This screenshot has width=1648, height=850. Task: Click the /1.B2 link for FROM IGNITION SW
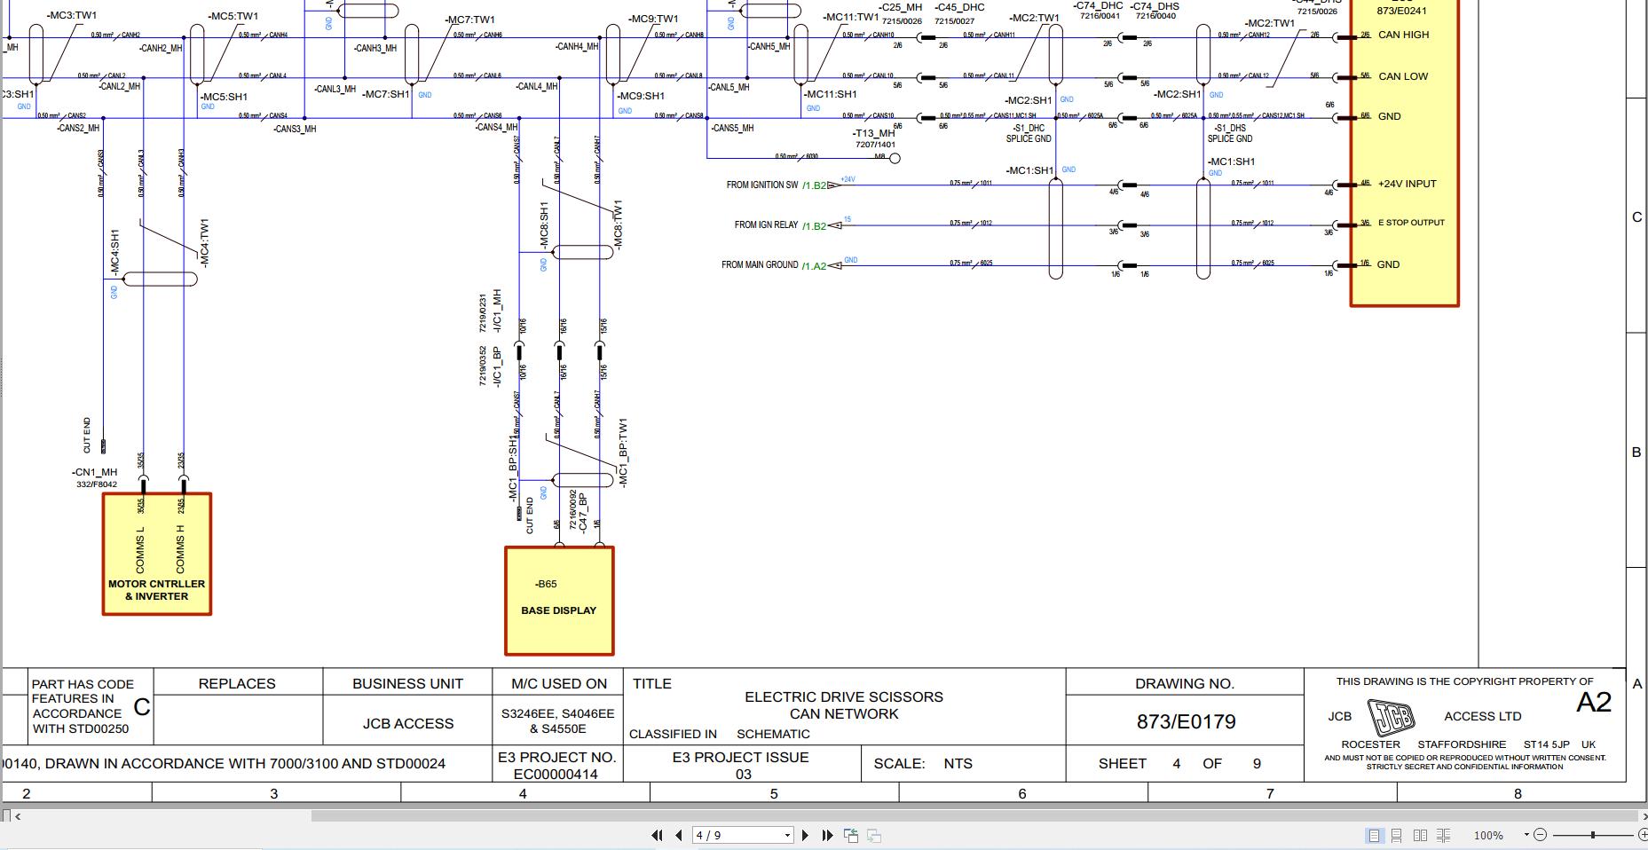pos(815,185)
